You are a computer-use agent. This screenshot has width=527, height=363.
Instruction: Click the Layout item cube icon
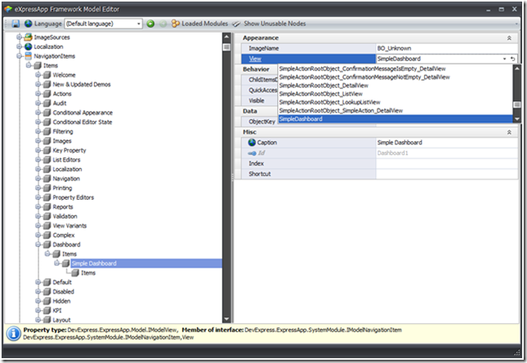(x=47, y=320)
